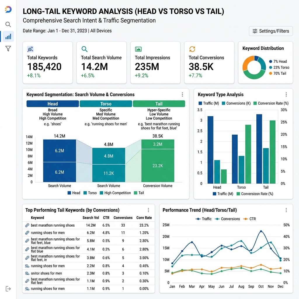Viewport: 299px width, 299px height.
Task: Select the Head segment tab
Action: pos(53,104)
